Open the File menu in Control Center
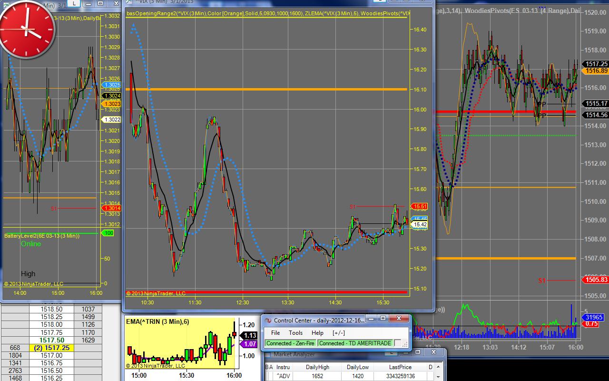The width and height of the screenshot is (609, 381). [275, 333]
